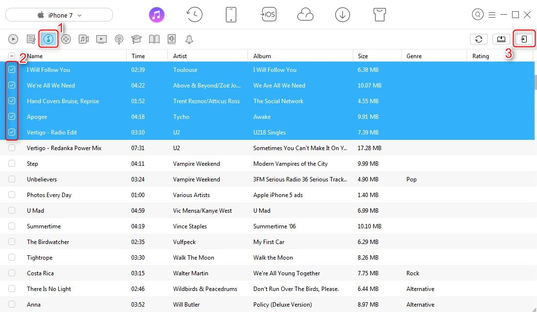Expand the iPhone 7 device dropdown

click(59, 15)
